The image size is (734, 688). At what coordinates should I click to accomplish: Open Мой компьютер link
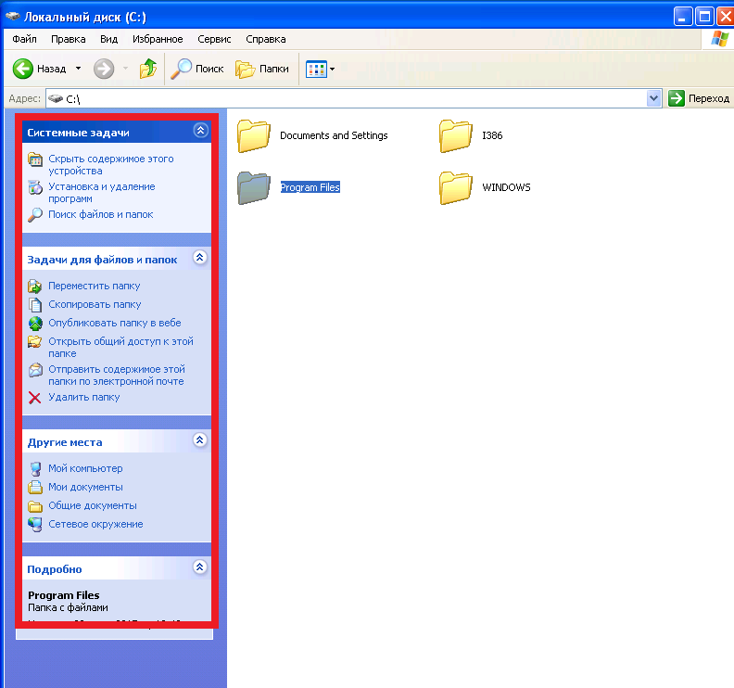pyautogui.click(x=85, y=468)
